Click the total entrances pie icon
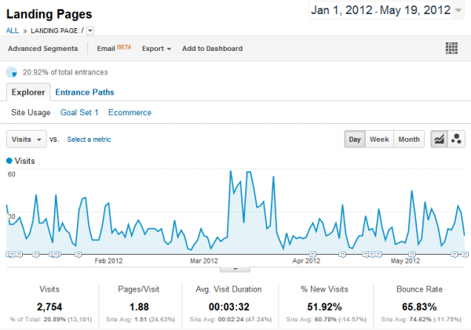 pyautogui.click(x=12, y=72)
